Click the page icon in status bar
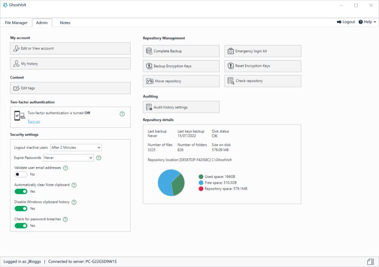 (370, 261)
